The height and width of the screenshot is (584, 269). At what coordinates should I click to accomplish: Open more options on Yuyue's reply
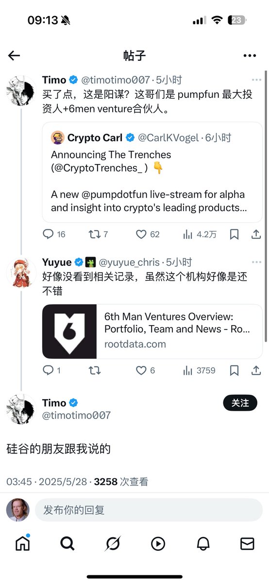tap(256, 263)
